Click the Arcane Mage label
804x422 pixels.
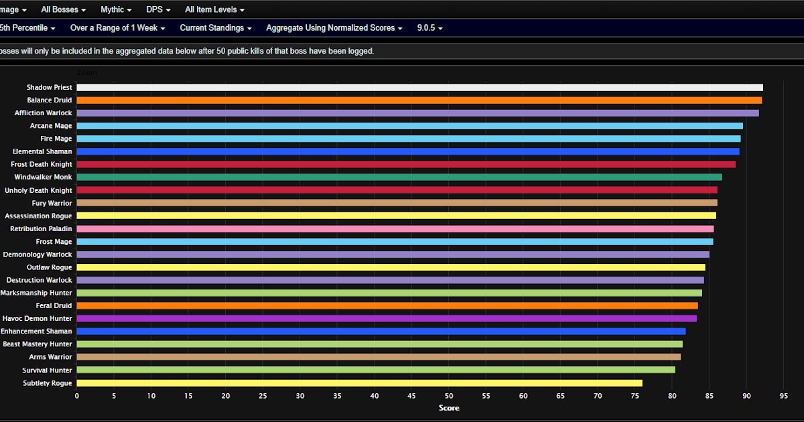(x=51, y=126)
